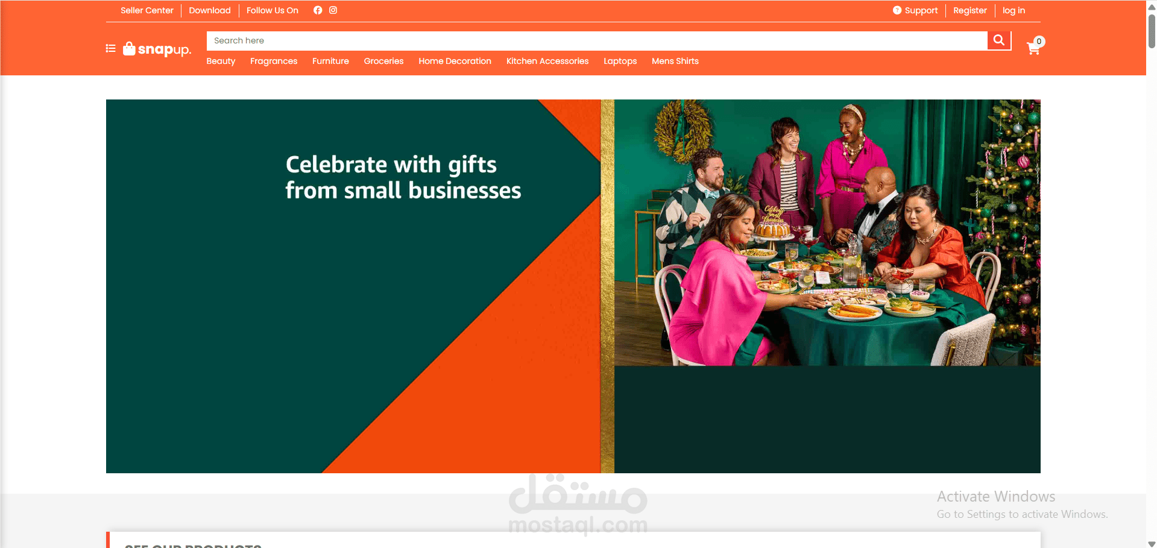Select the Beauty category
Image resolution: width=1157 pixels, height=548 pixels.
tap(221, 61)
